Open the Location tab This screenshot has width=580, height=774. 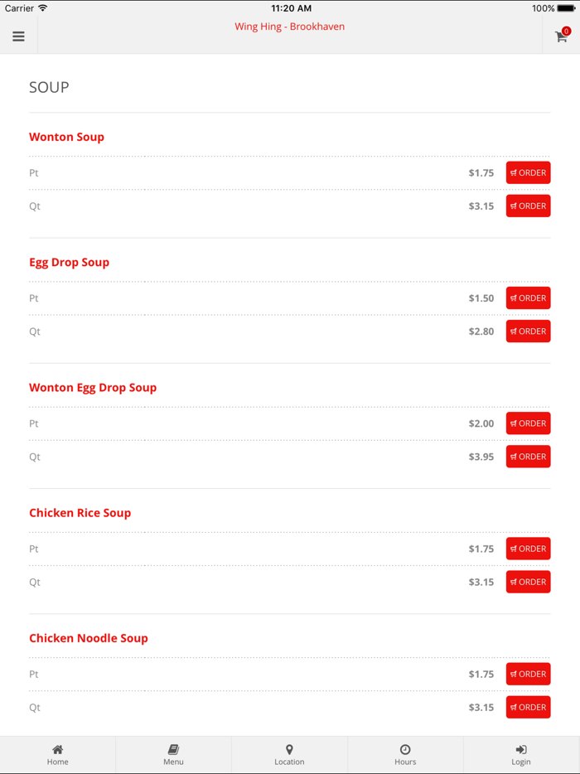[x=289, y=754]
